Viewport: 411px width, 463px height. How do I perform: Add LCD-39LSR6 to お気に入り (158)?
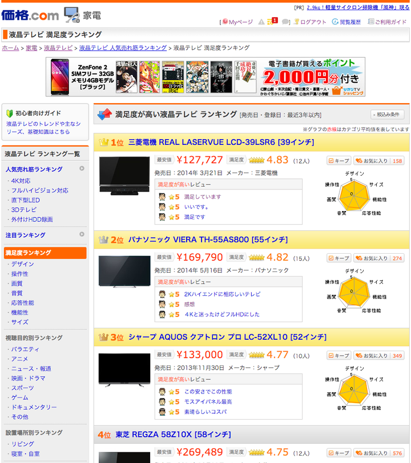click(379, 161)
